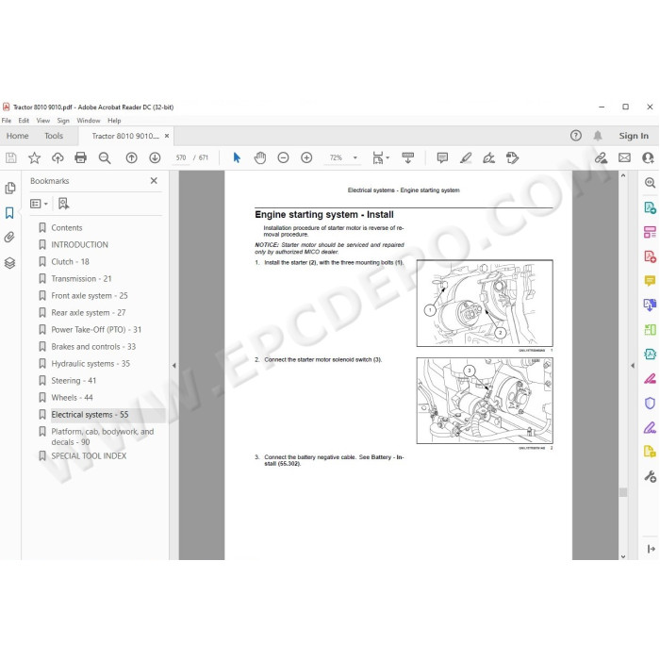The height and width of the screenshot is (660, 660).
Task: Open the fit page options dropdown
Action: (381, 157)
